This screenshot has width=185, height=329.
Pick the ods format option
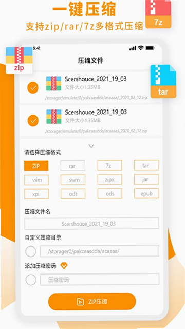[109, 193]
